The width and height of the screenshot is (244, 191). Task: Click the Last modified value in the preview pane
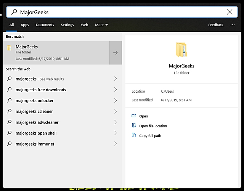176,100
